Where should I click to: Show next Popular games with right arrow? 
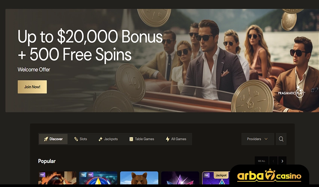pos(282,161)
